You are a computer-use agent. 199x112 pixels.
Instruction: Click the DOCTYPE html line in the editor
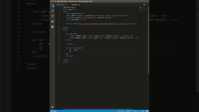click(x=69, y=7)
